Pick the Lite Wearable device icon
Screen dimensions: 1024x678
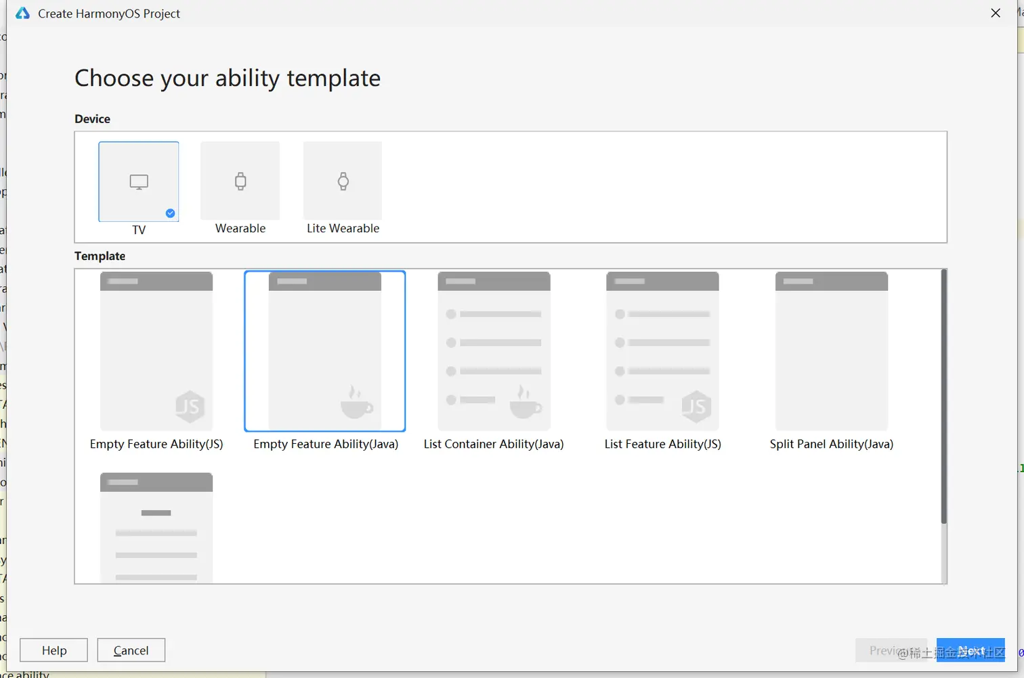click(x=343, y=181)
